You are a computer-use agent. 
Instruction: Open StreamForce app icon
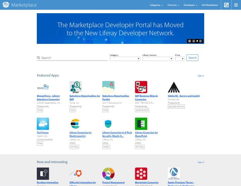(43, 87)
